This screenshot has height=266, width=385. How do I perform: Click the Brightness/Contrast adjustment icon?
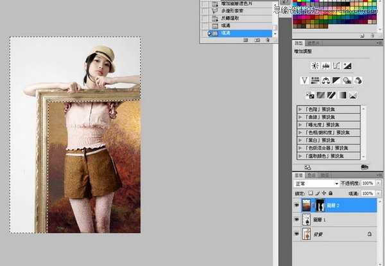315,66
